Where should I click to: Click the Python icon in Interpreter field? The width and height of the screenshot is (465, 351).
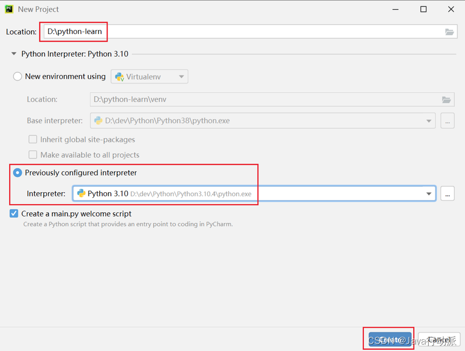82,193
